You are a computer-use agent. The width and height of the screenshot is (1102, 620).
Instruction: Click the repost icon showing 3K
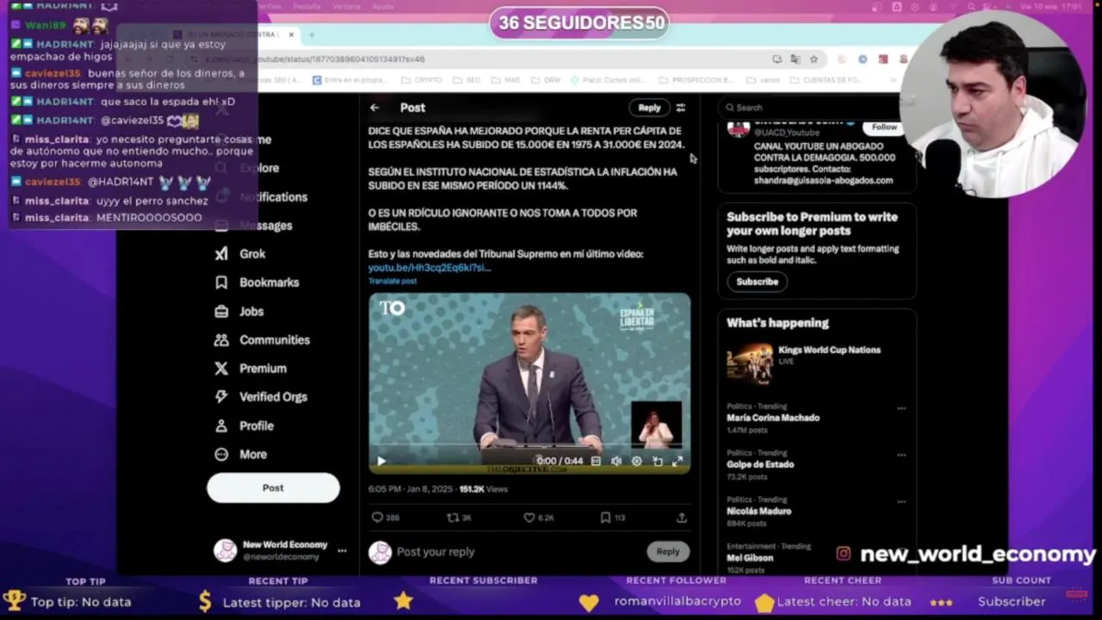pyautogui.click(x=452, y=518)
